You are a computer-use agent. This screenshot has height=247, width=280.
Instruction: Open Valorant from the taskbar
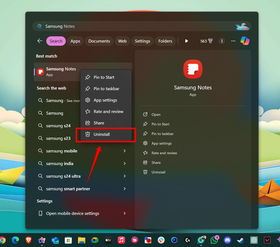click(x=267, y=240)
